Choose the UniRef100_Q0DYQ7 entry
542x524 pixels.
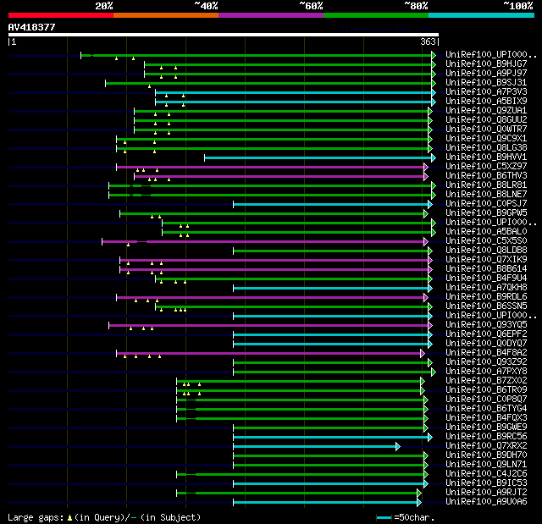pyautogui.click(x=486, y=344)
